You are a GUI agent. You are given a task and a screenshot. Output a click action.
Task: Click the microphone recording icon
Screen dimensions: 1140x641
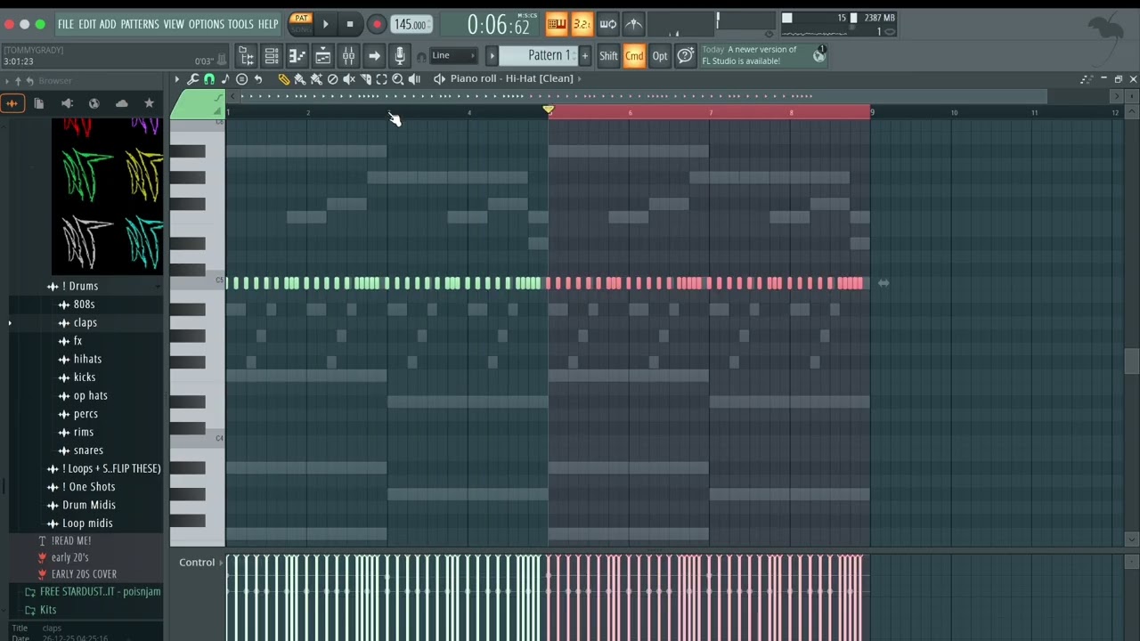click(x=400, y=56)
